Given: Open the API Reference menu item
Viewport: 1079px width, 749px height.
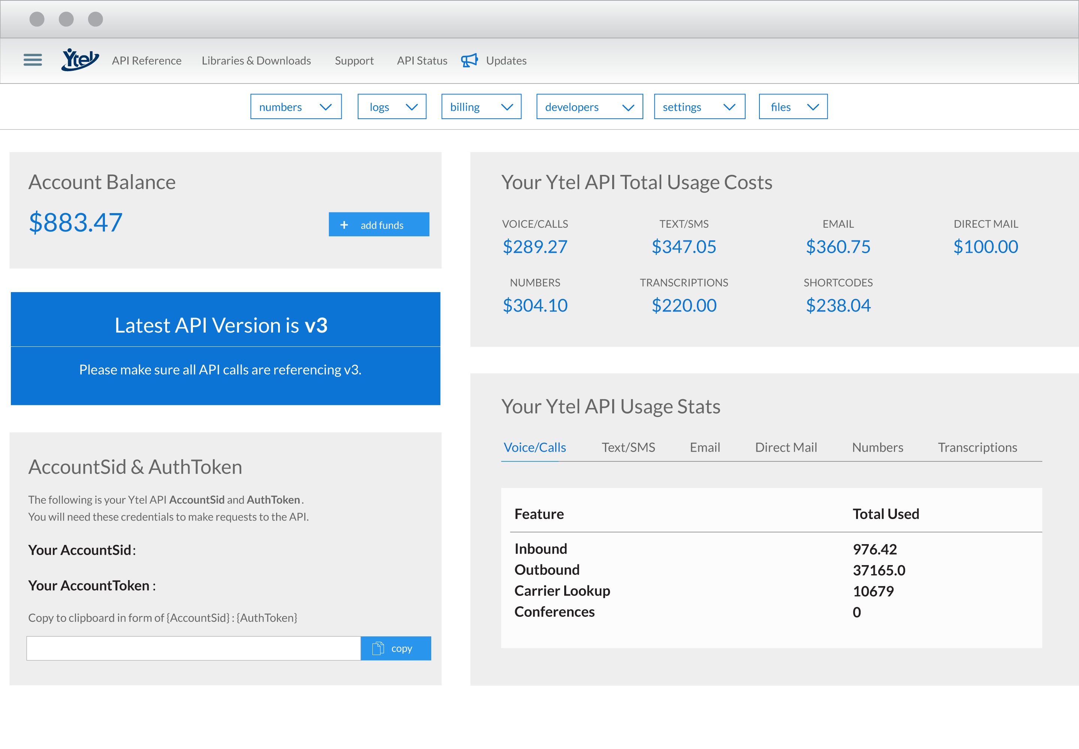Looking at the screenshot, I should (x=146, y=60).
